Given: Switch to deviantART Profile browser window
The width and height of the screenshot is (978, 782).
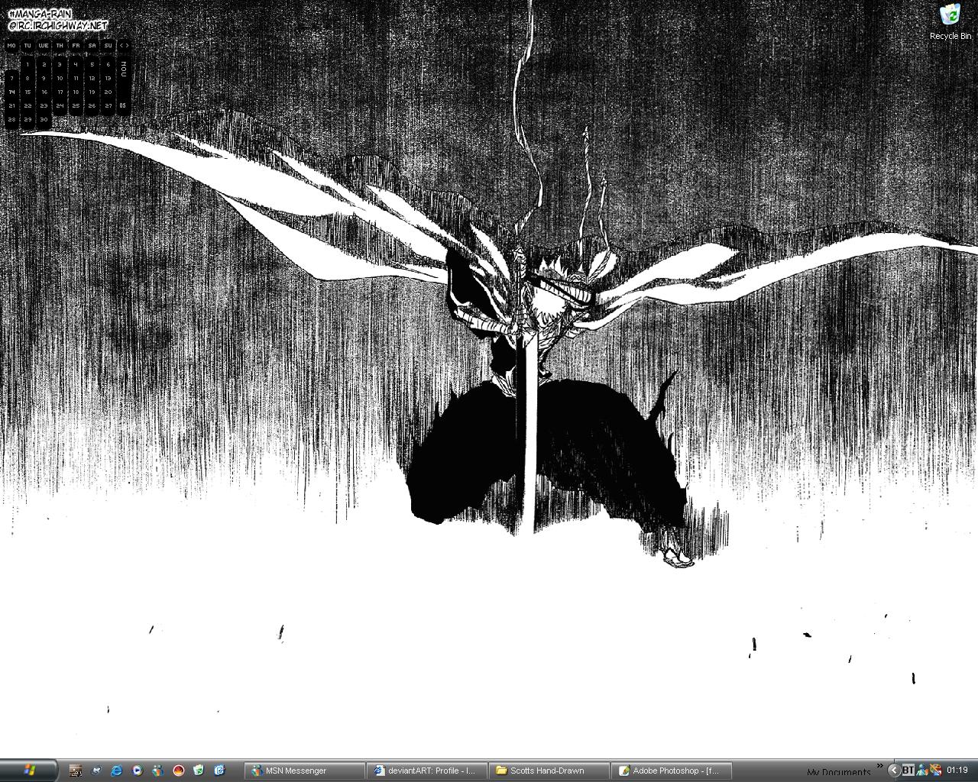Looking at the screenshot, I should 426,771.
